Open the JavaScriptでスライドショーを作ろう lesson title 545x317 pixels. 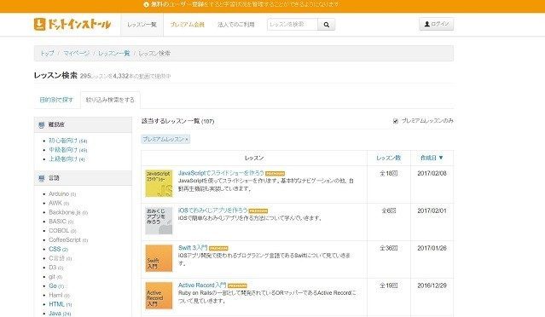pos(221,173)
